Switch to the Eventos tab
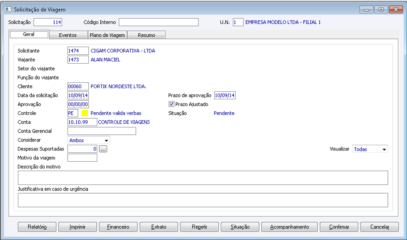Screen dimensions: 407x240 (68, 35)
